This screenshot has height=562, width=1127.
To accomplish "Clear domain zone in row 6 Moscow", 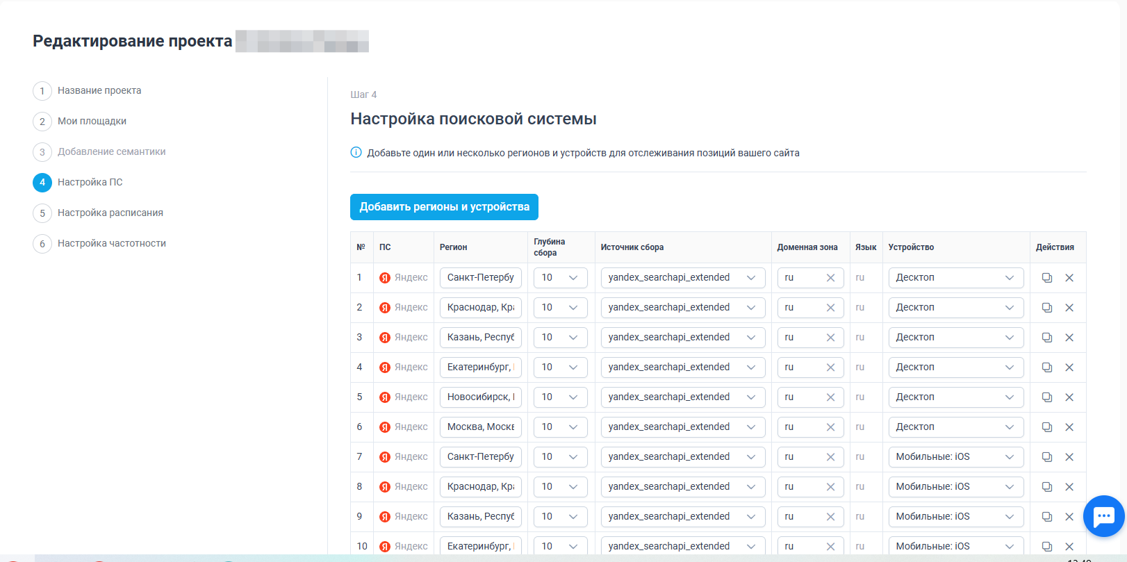I will tap(830, 427).
